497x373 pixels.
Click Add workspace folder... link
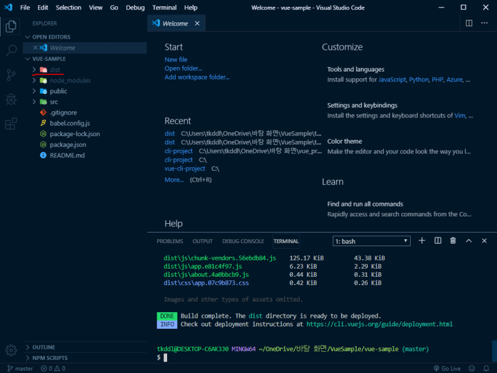(197, 77)
